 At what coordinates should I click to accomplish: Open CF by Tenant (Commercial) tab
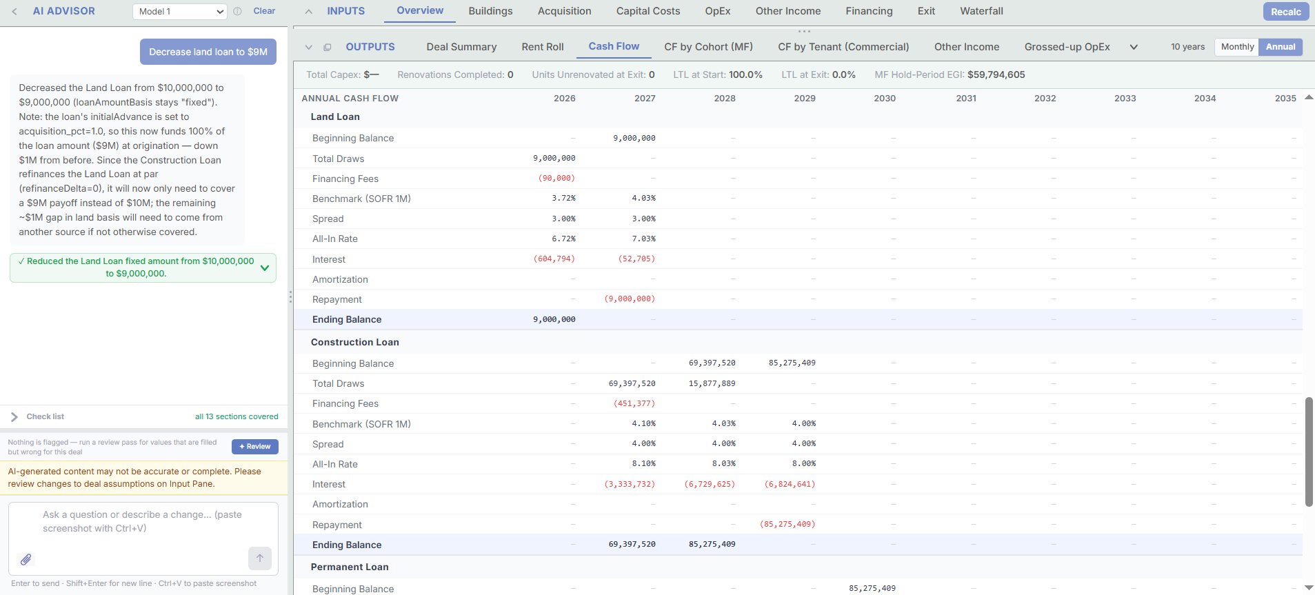pos(843,47)
